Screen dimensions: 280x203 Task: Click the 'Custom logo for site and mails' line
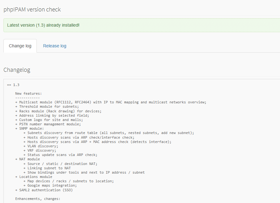(49, 120)
